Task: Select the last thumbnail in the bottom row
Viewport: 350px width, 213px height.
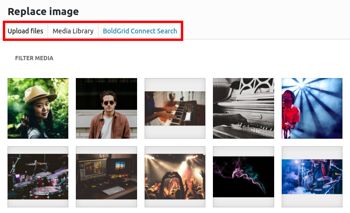Action: click(312, 177)
